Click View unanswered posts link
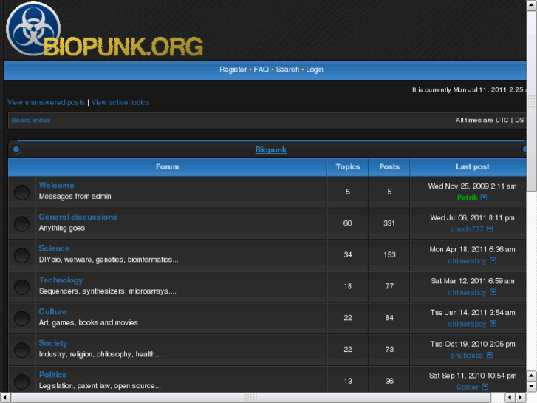The width and height of the screenshot is (537, 403). (46, 102)
